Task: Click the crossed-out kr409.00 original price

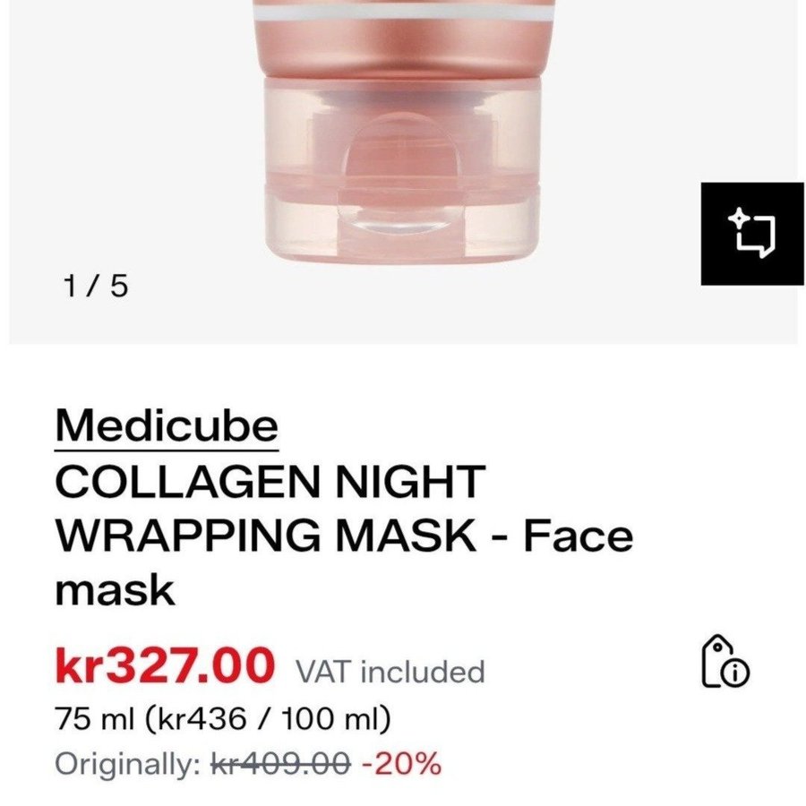Action: click(280, 764)
